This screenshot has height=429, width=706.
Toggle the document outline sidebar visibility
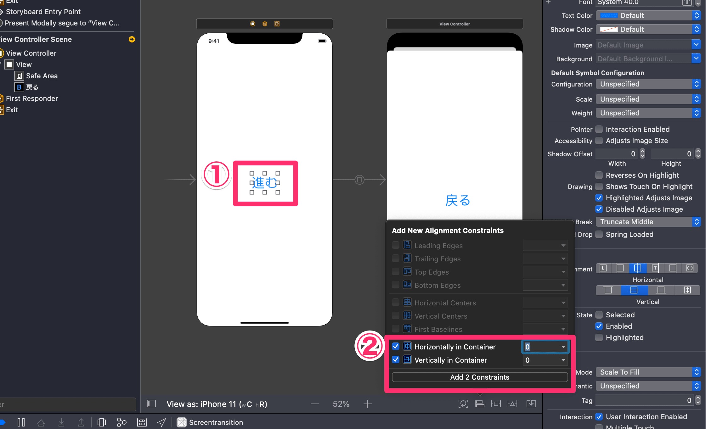pos(151,404)
